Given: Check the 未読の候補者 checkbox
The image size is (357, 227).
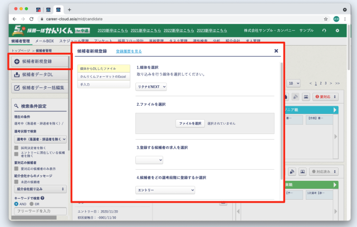Looking at the screenshot, I should coord(16,181).
